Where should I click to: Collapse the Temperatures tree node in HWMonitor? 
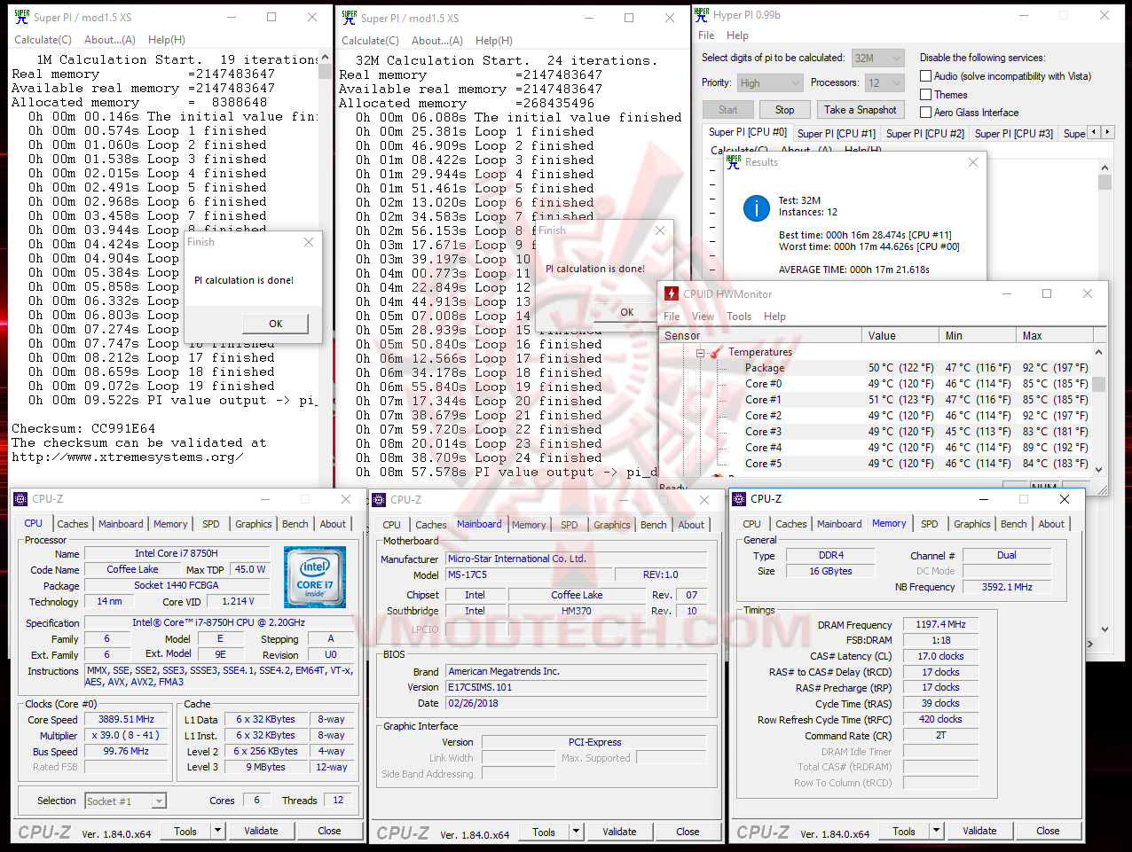700,352
